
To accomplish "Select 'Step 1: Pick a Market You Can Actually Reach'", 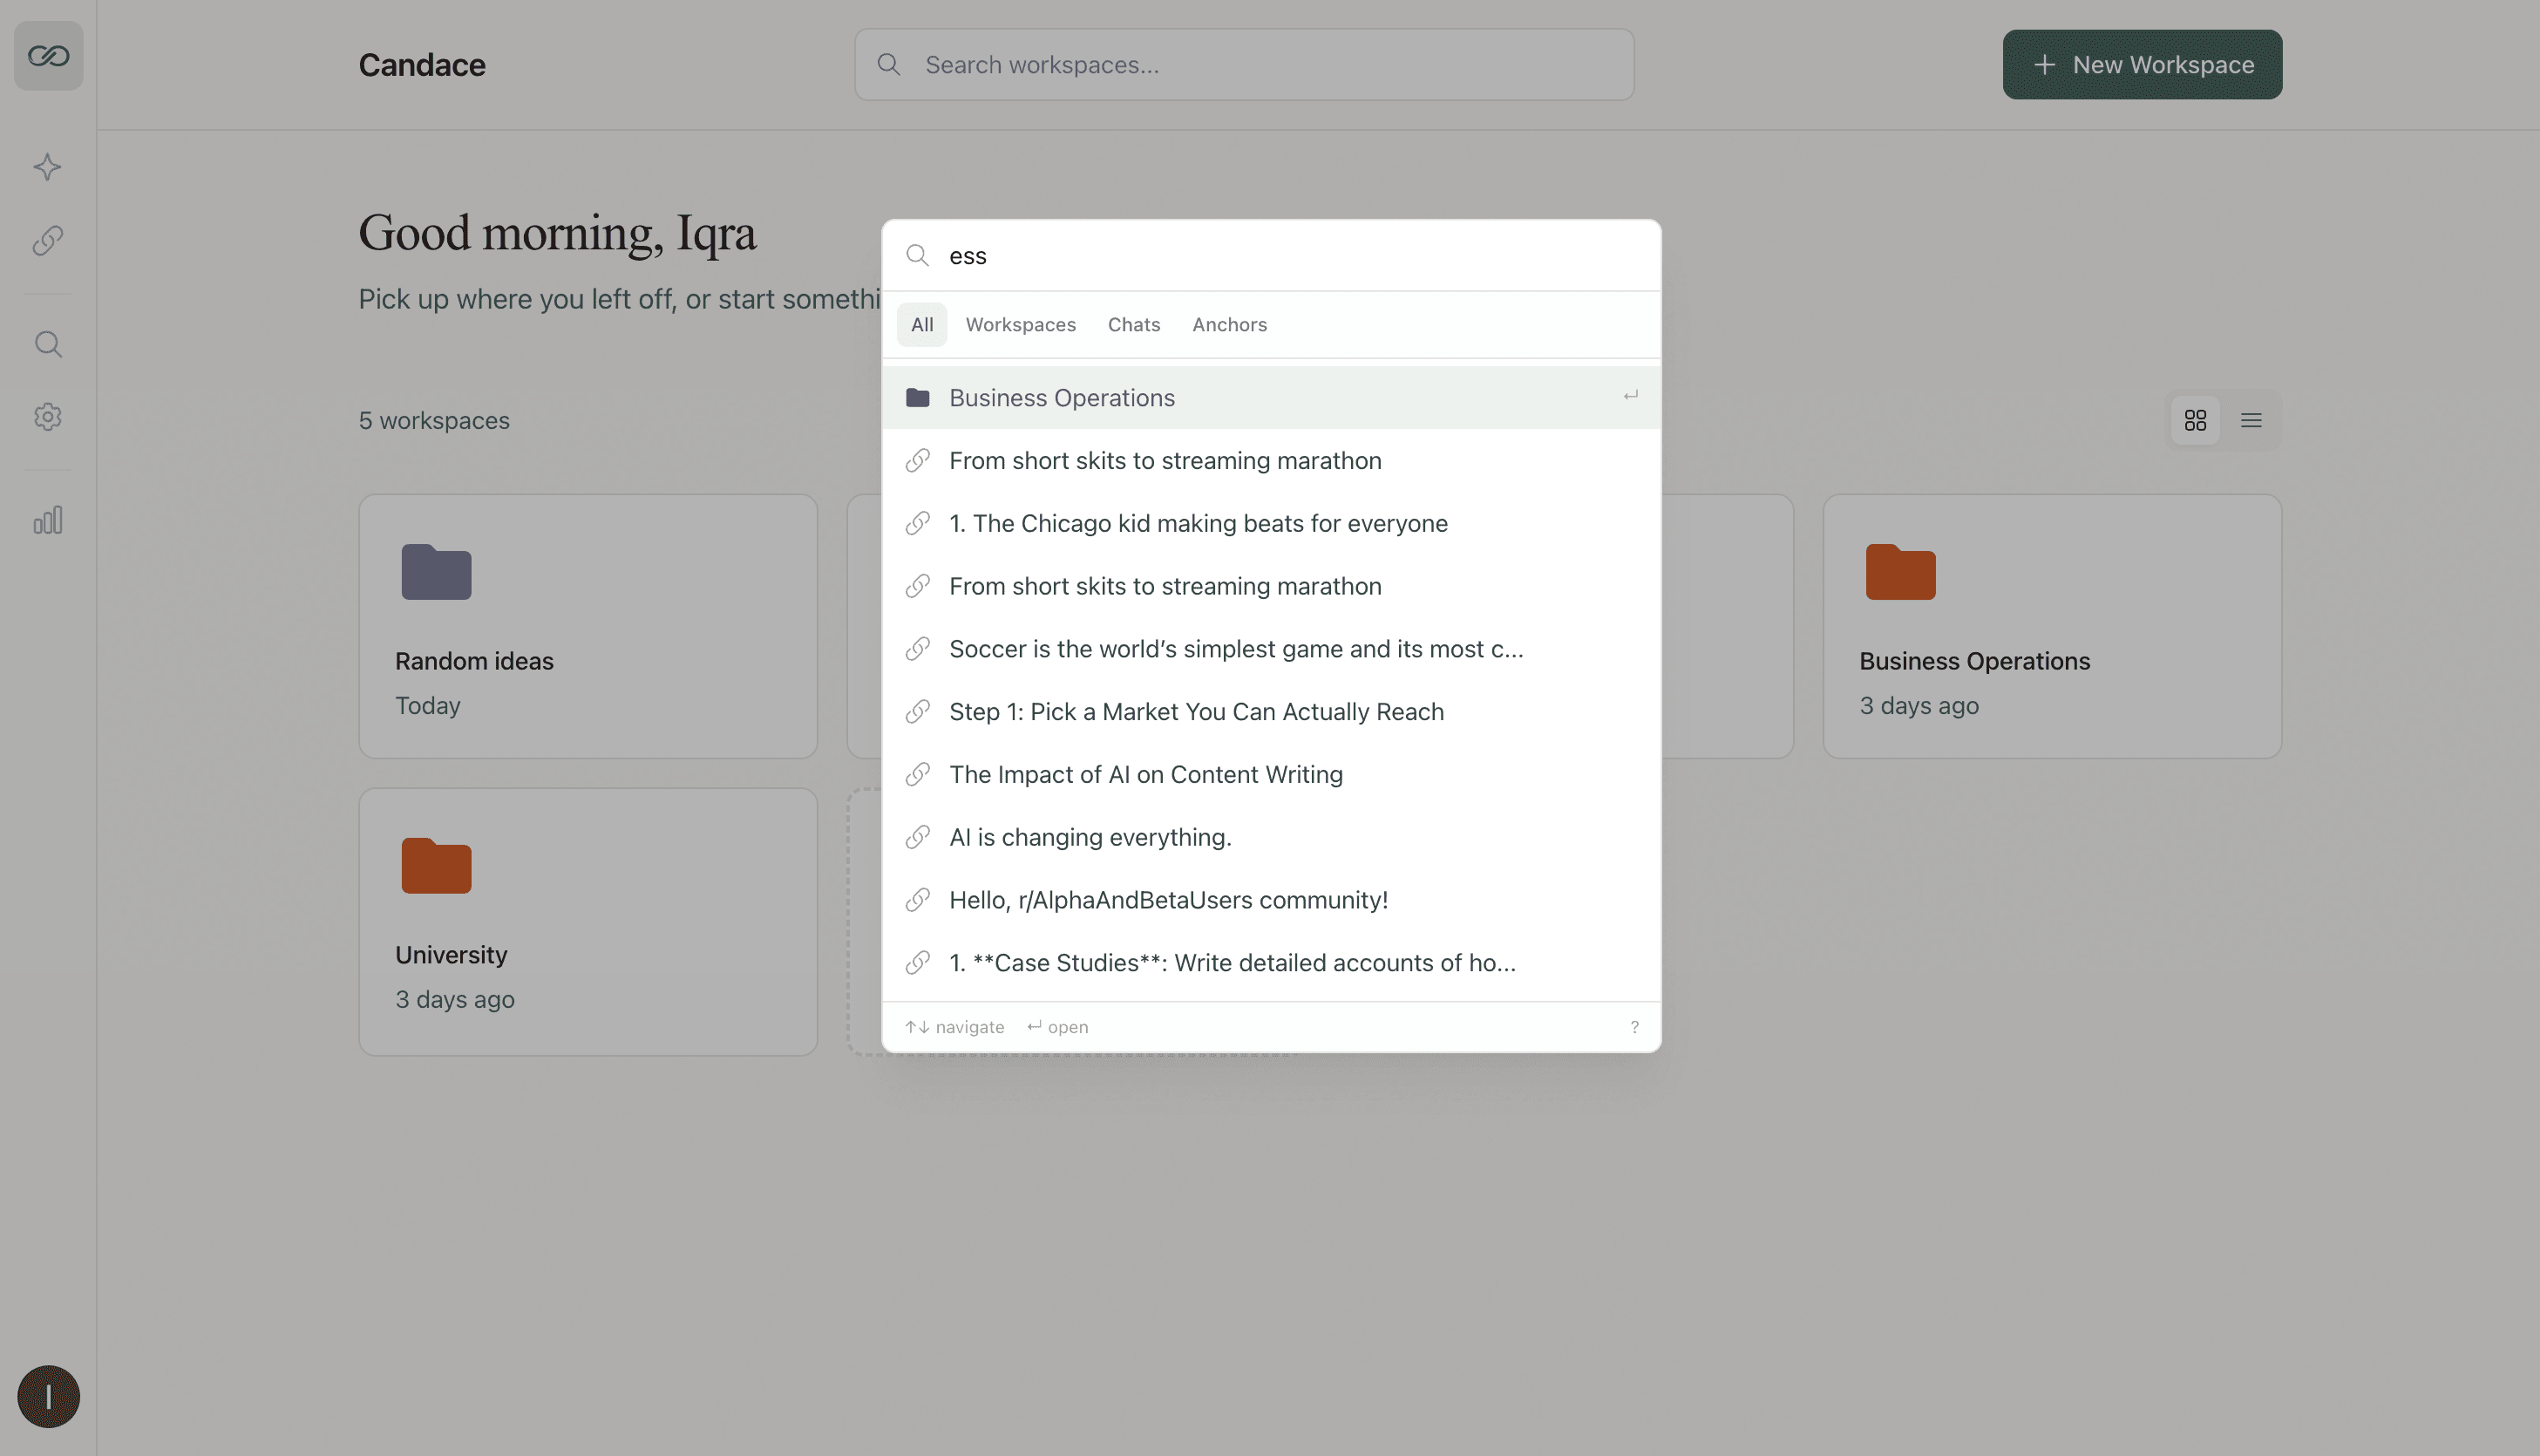I will pos(1197,711).
